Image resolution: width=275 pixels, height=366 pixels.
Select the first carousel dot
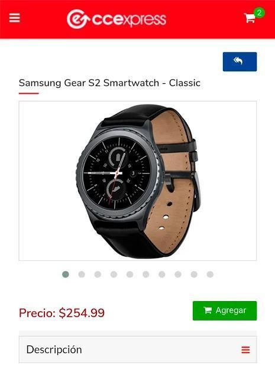tap(66, 274)
